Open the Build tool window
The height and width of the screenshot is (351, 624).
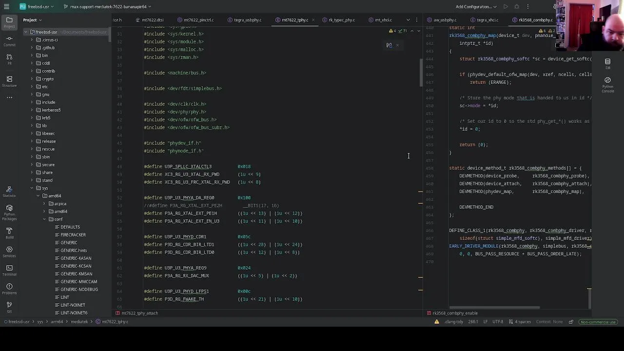(x=9, y=233)
